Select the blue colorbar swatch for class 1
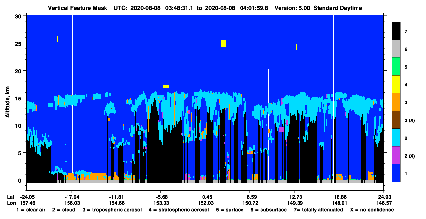426x219 pixels. pyautogui.click(x=396, y=173)
